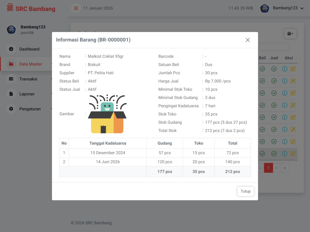Screen dimensions: 310x232
Task: Click the edit icon in the first row
Action: [293, 69]
